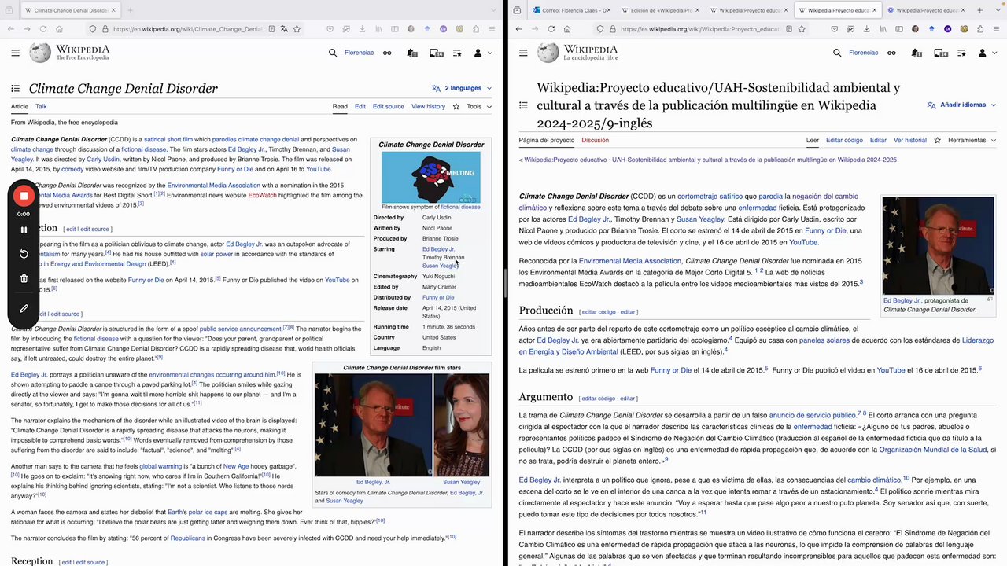Expand the Herramientas dropdown
Image resolution: width=1007 pixels, height=566 pixels.
point(972,140)
